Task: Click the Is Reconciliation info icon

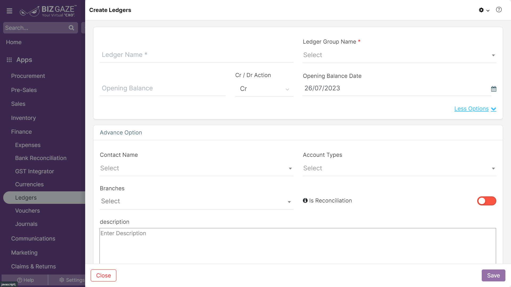Action: pyautogui.click(x=305, y=201)
